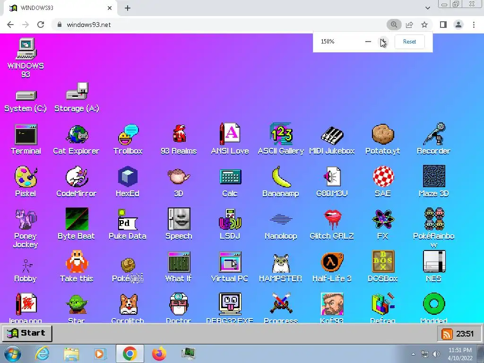The width and height of the screenshot is (484, 363).
Task: Launch the DOSBox icon
Action: coord(383,261)
